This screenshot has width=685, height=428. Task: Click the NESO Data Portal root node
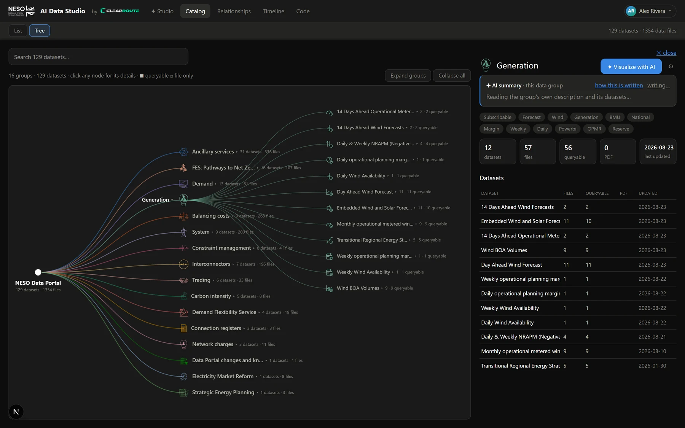(38, 272)
